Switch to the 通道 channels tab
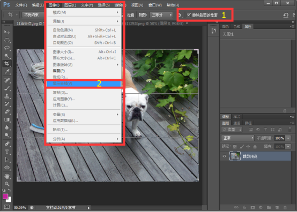The width and height of the screenshot is (297, 212). point(237,123)
